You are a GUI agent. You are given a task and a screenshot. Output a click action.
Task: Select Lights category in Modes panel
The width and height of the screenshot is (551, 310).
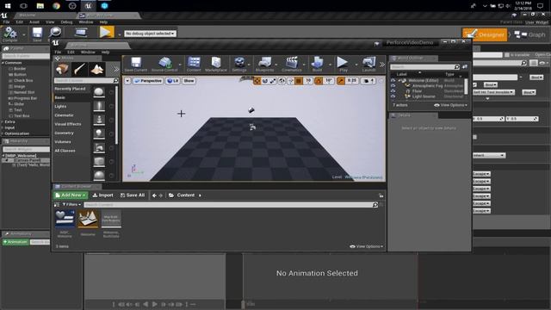point(60,106)
